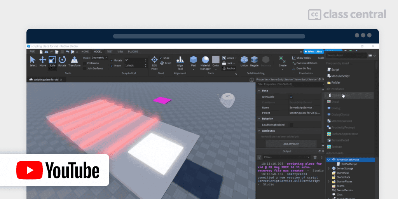The height and width of the screenshot is (199, 398).
Task: Activate the Transform tool
Action: point(74,62)
